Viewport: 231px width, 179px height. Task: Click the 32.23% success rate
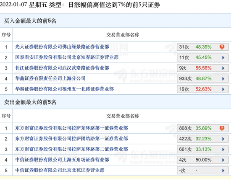[x=203, y=139]
